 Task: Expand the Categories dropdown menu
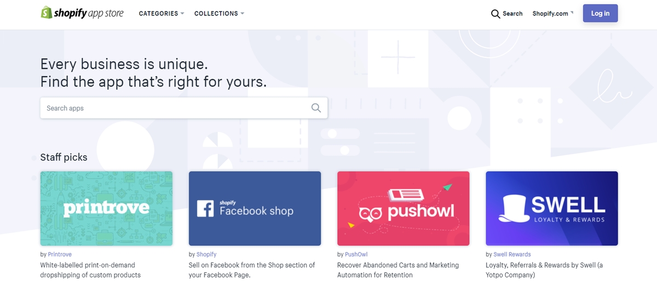coord(162,13)
